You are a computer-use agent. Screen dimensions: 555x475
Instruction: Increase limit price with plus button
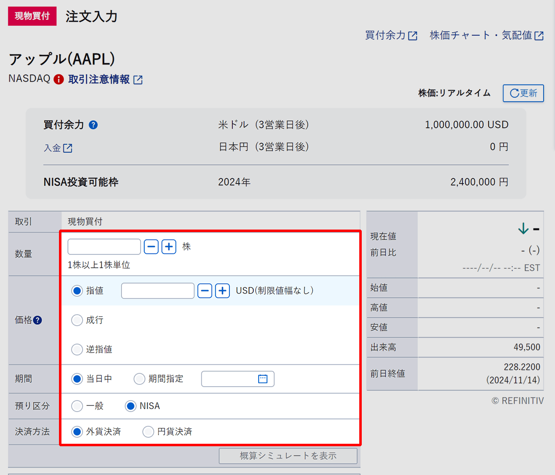pyautogui.click(x=222, y=291)
